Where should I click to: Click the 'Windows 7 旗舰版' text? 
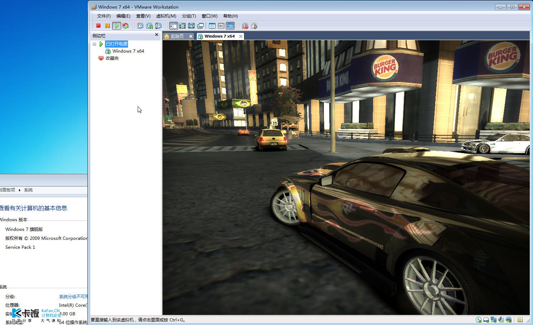click(x=24, y=229)
